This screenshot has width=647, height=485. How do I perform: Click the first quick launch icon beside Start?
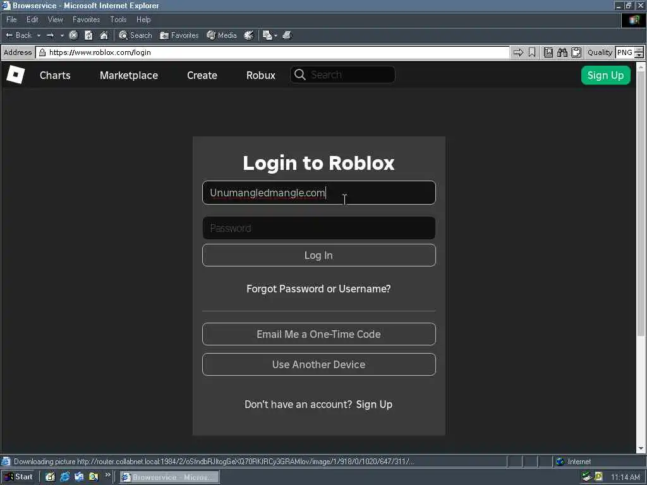point(51,477)
